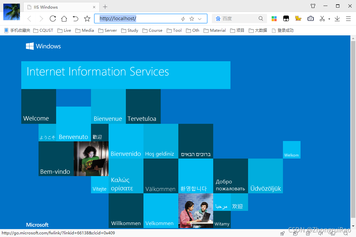Click the page vertical scrollbar thumb
The height and width of the screenshot is (237, 356).
[353, 129]
